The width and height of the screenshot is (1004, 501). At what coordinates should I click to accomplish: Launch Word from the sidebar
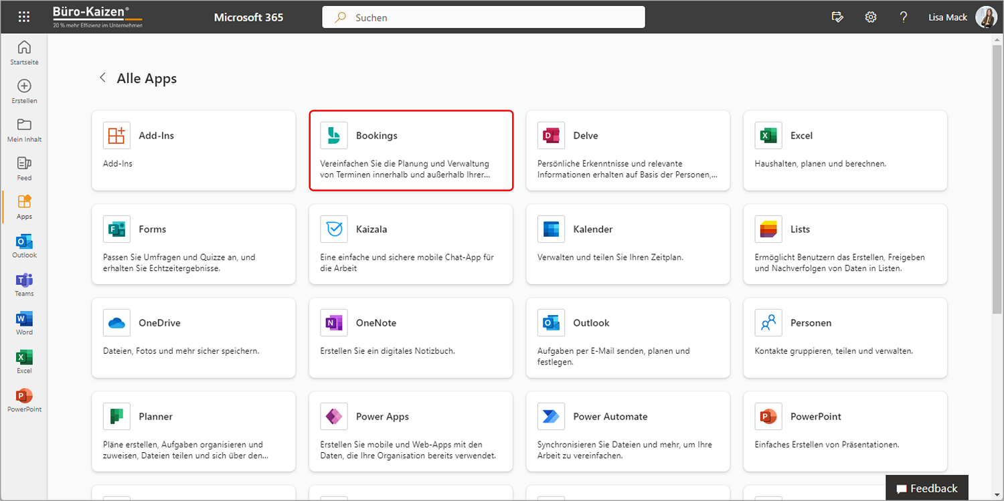[x=24, y=323]
